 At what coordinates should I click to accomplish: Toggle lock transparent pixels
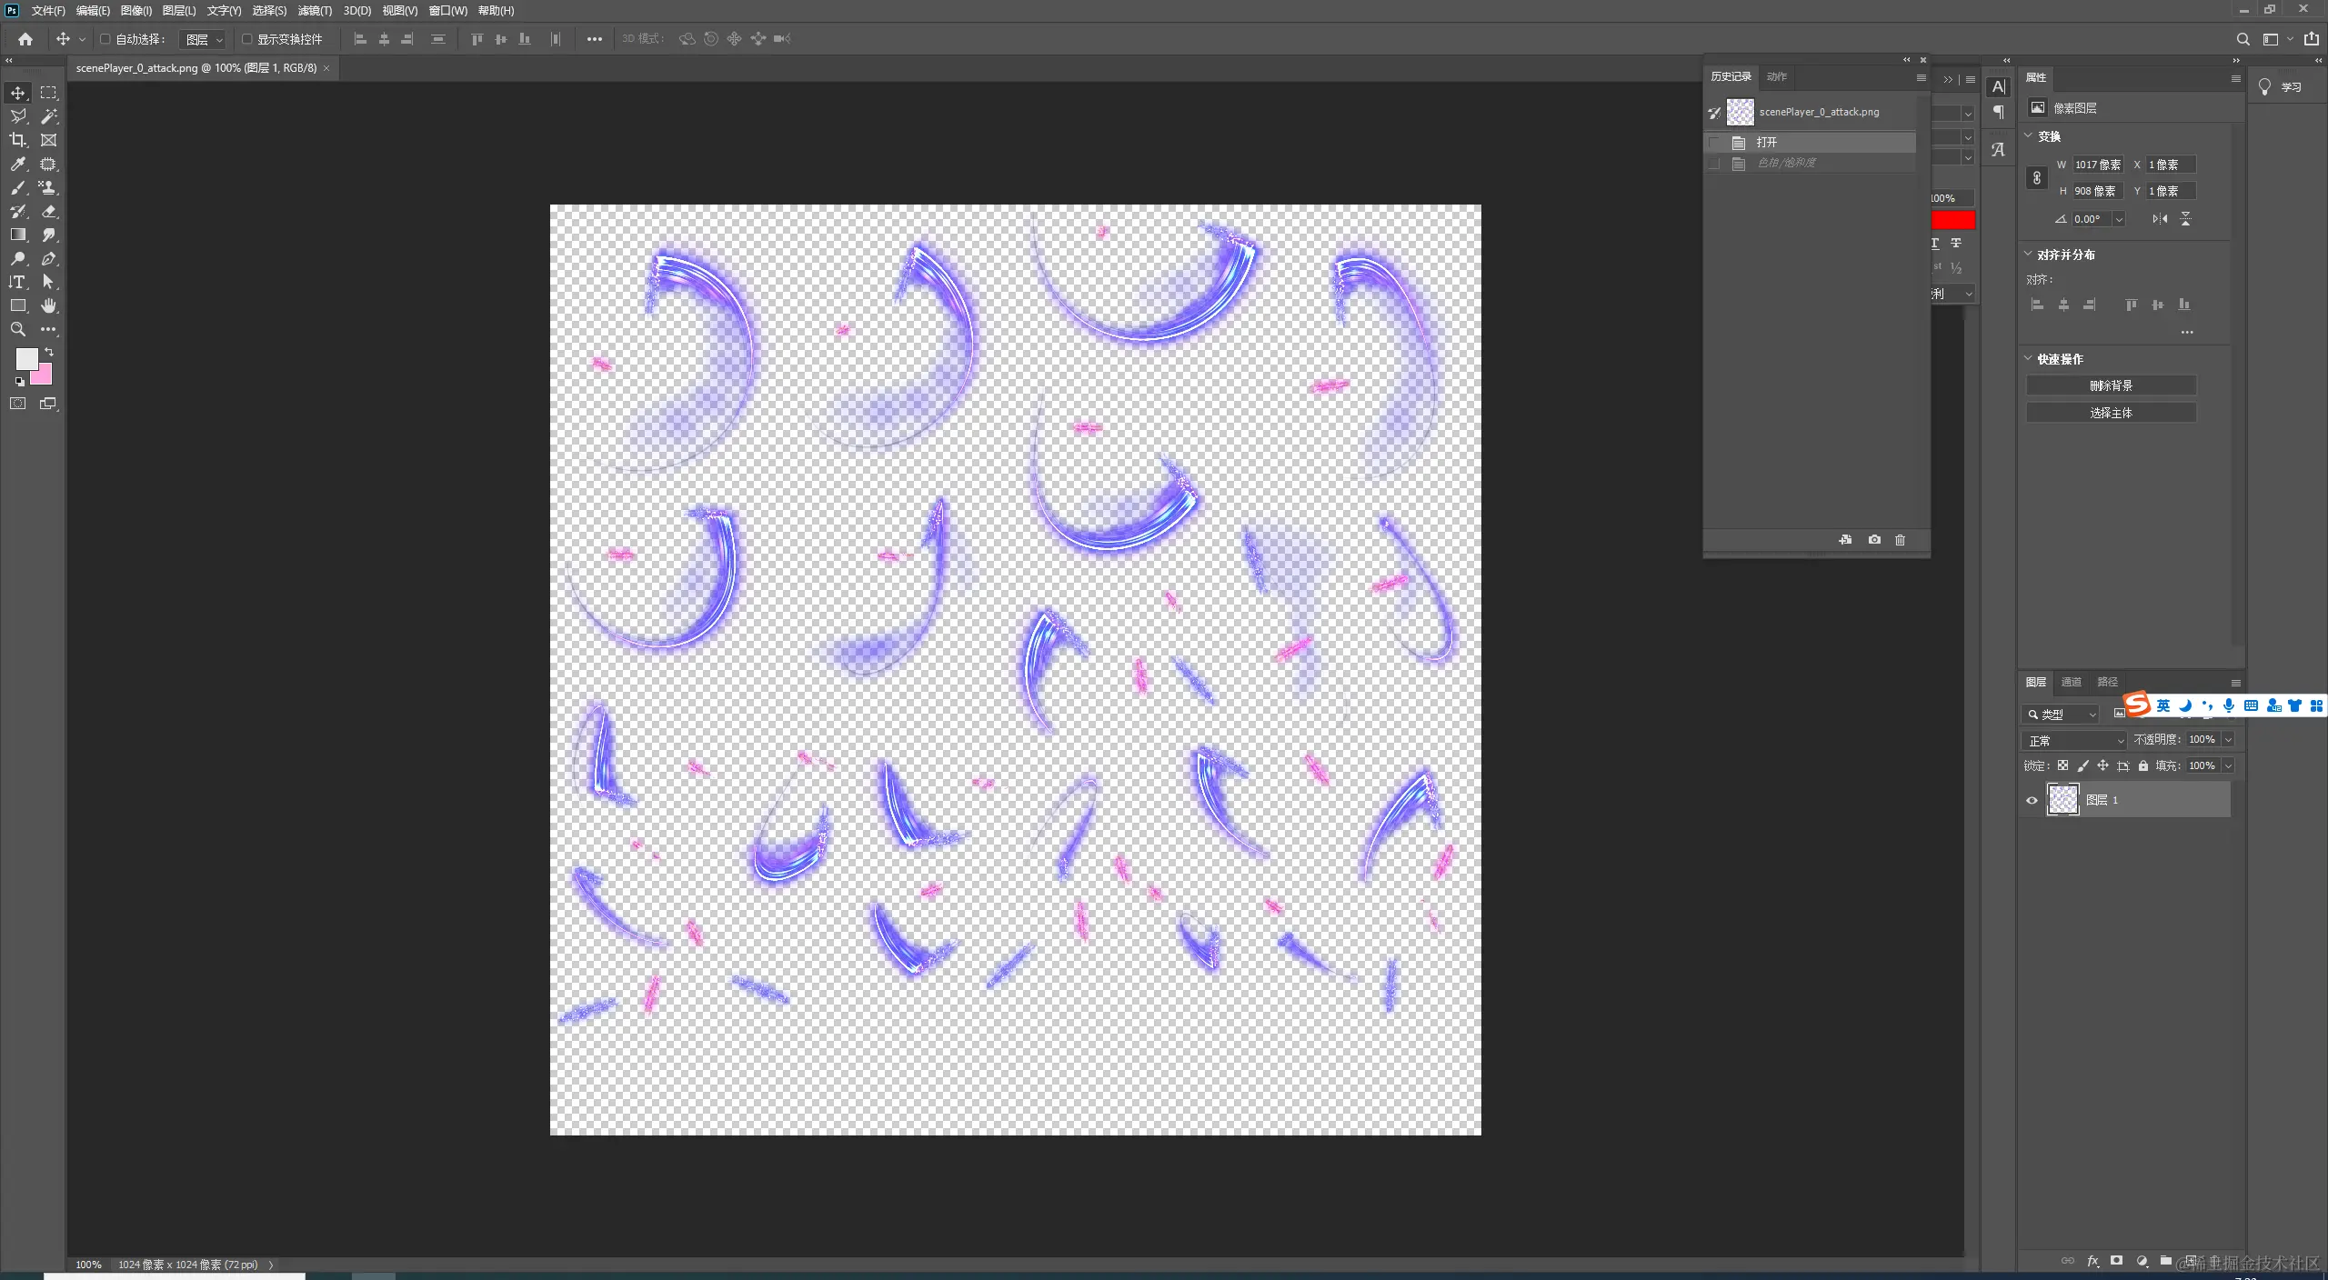pos(2062,765)
